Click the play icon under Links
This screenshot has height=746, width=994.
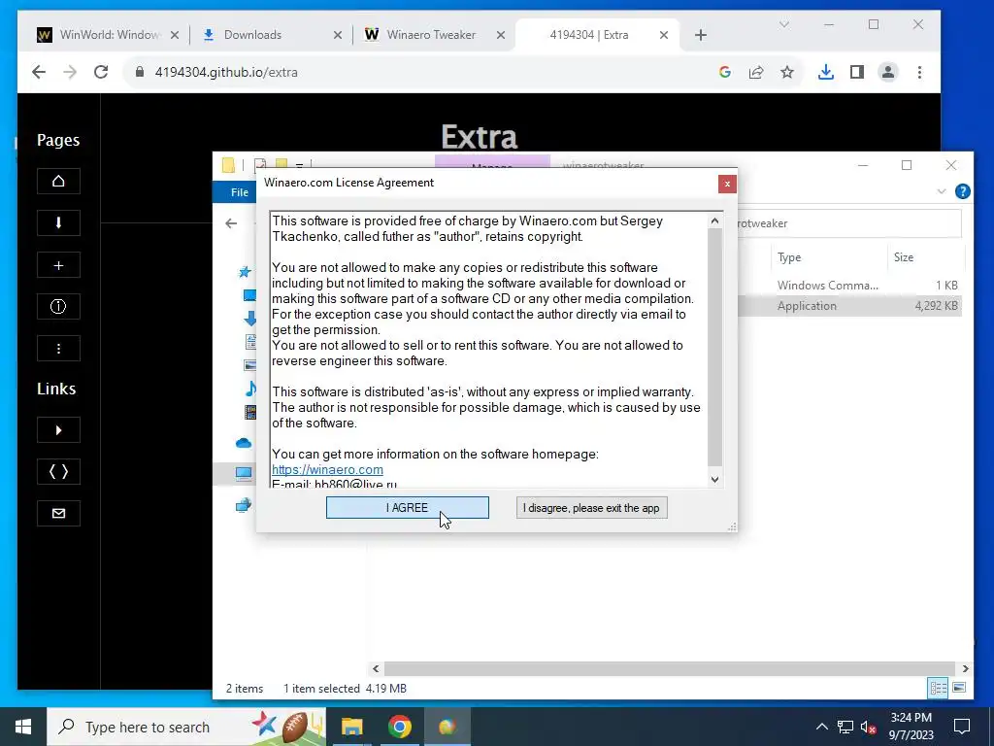(x=58, y=430)
